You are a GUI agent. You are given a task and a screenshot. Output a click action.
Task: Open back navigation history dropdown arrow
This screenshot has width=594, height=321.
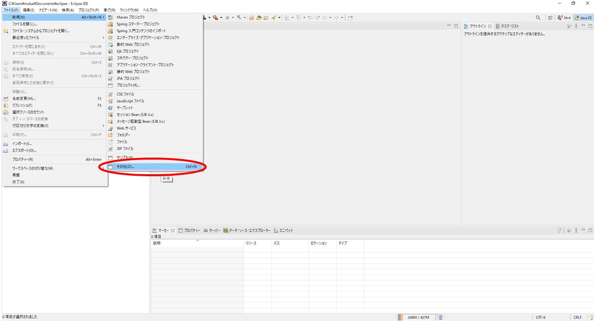pos(330,18)
